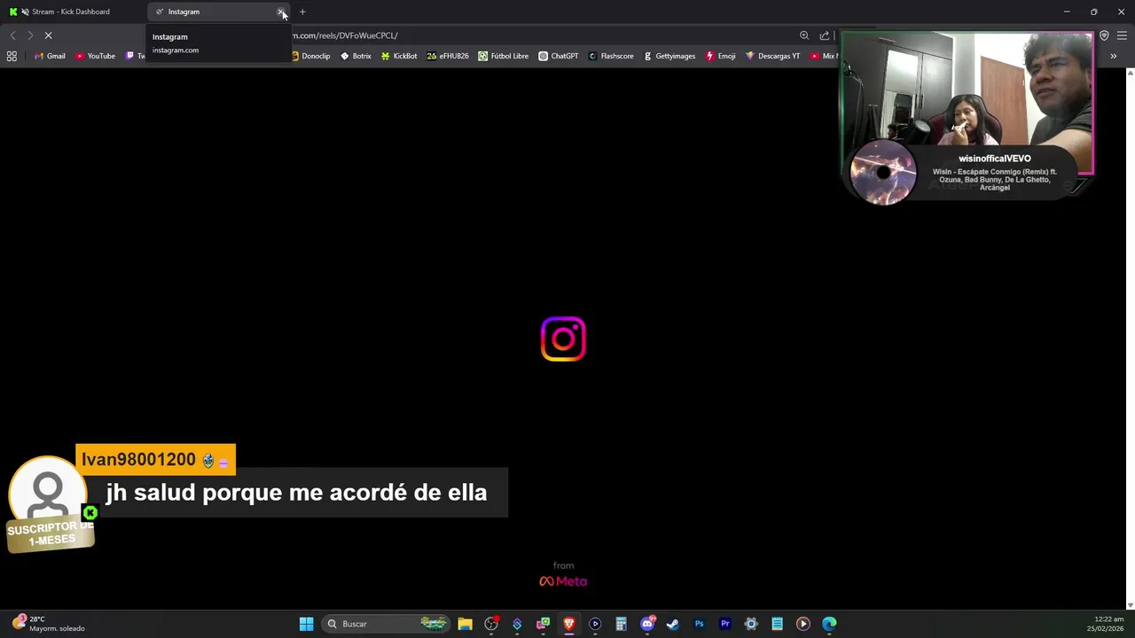The width and height of the screenshot is (1135, 638).
Task: Close the Instagram tab
Action: (281, 12)
